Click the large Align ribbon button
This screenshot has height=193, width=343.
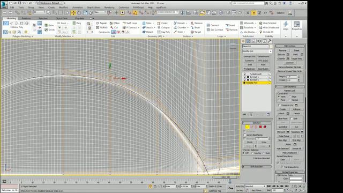click(286, 26)
